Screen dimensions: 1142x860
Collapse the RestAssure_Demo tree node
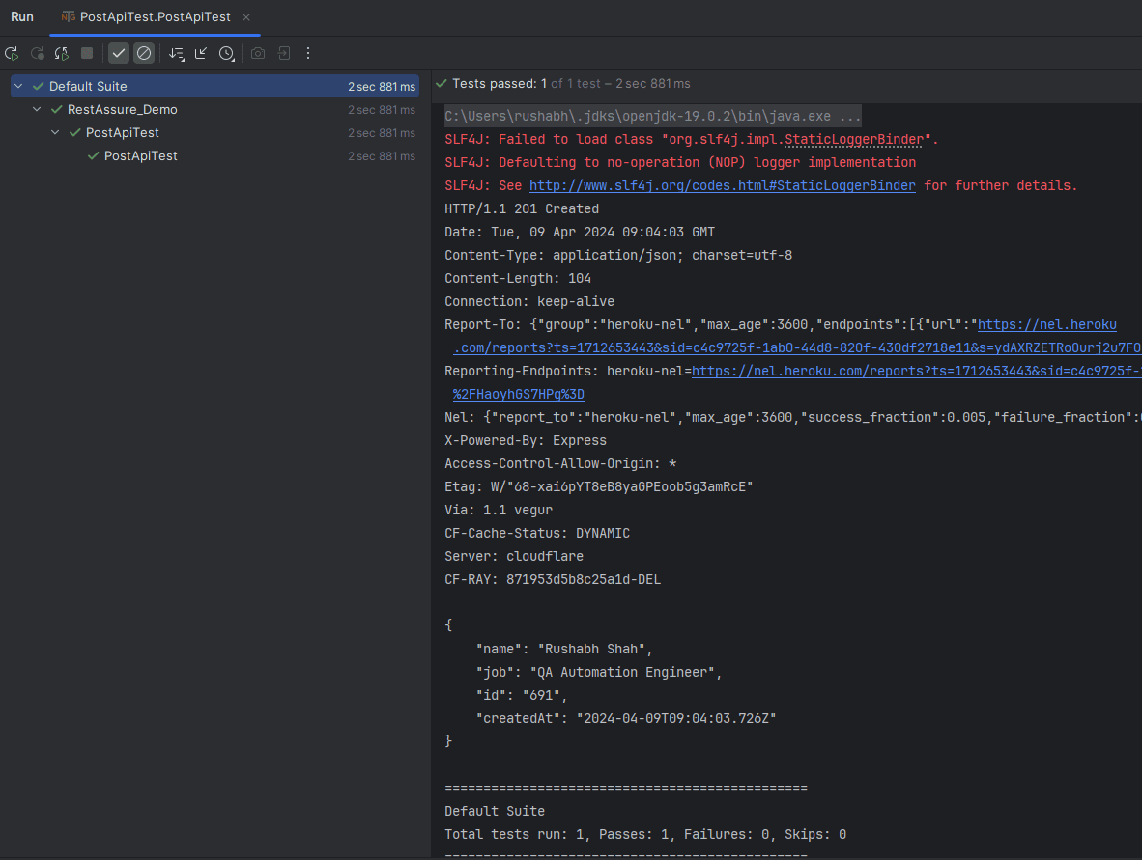pyautogui.click(x=37, y=110)
